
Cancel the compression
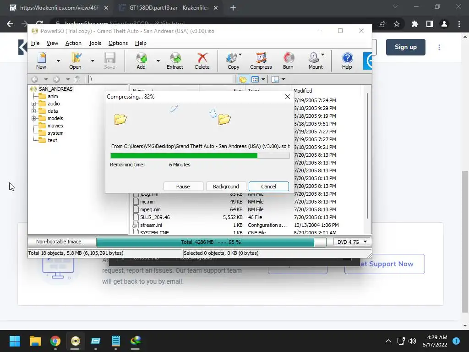click(268, 187)
